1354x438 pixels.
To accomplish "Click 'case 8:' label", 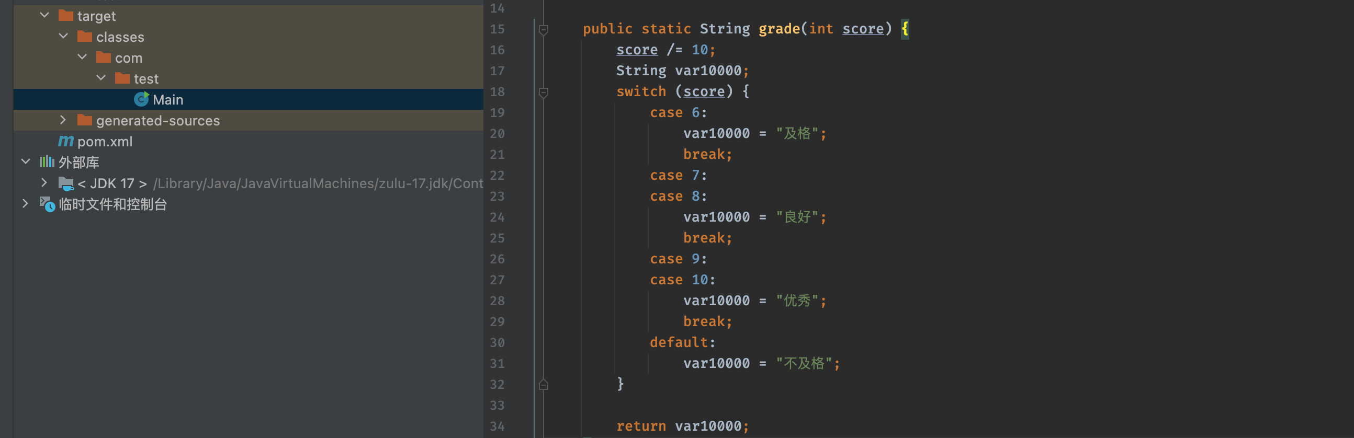I will [x=678, y=196].
